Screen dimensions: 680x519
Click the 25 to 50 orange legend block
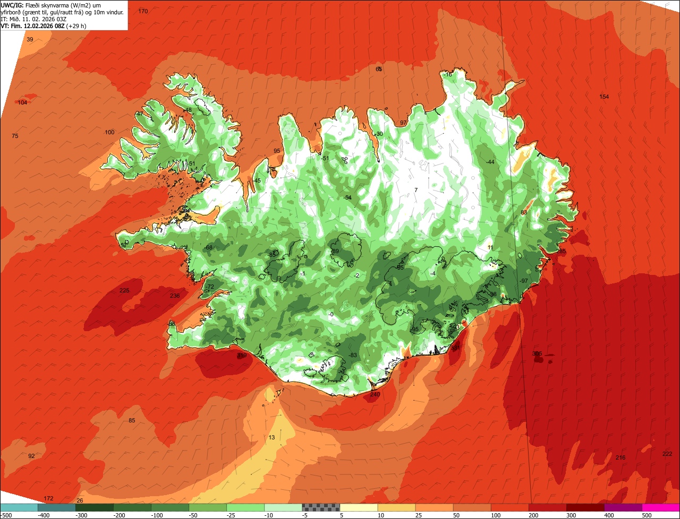click(434, 507)
